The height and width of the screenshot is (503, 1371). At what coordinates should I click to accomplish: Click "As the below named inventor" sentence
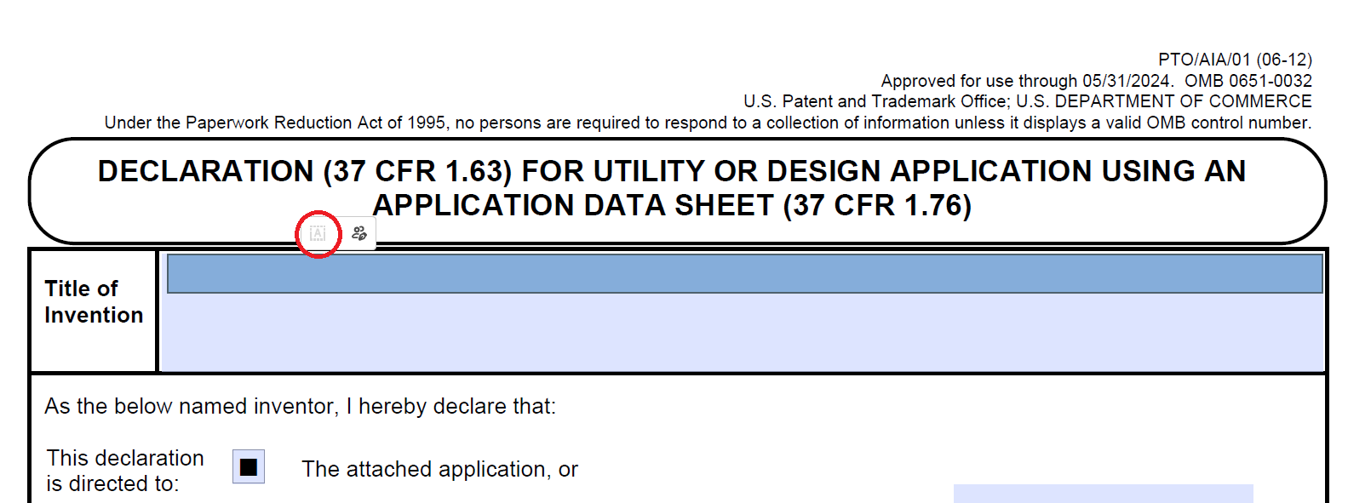coord(192,406)
